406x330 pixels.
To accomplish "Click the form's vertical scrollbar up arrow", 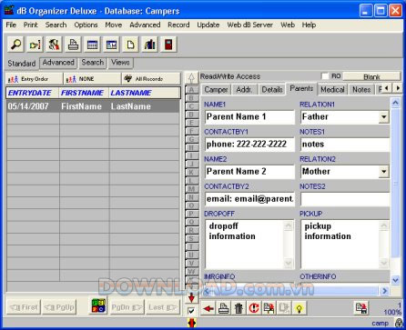I will (395, 103).
